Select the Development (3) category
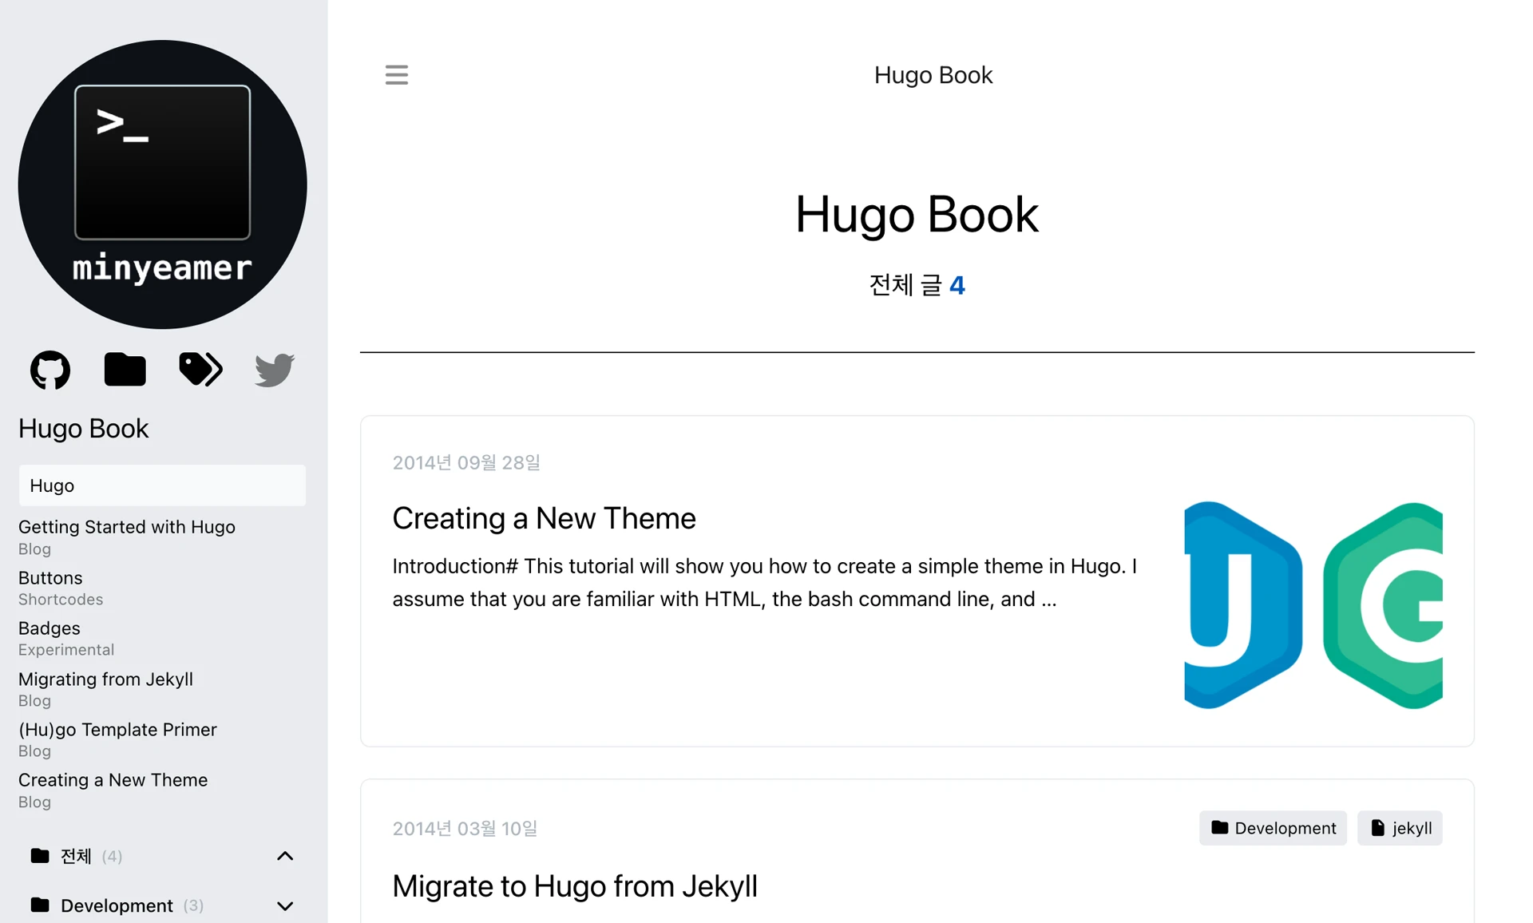Viewport: 1533px width, 923px height. (x=132, y=905)
